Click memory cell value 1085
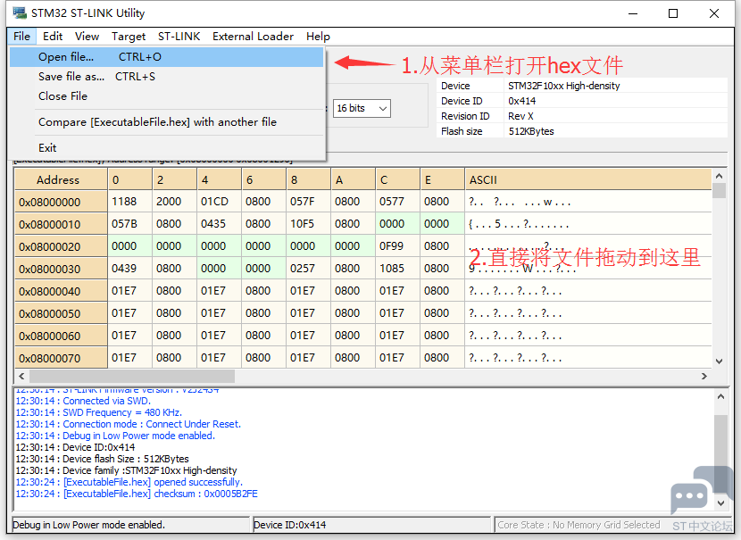The width and height of the screenshot is (741, 540). 397,269
